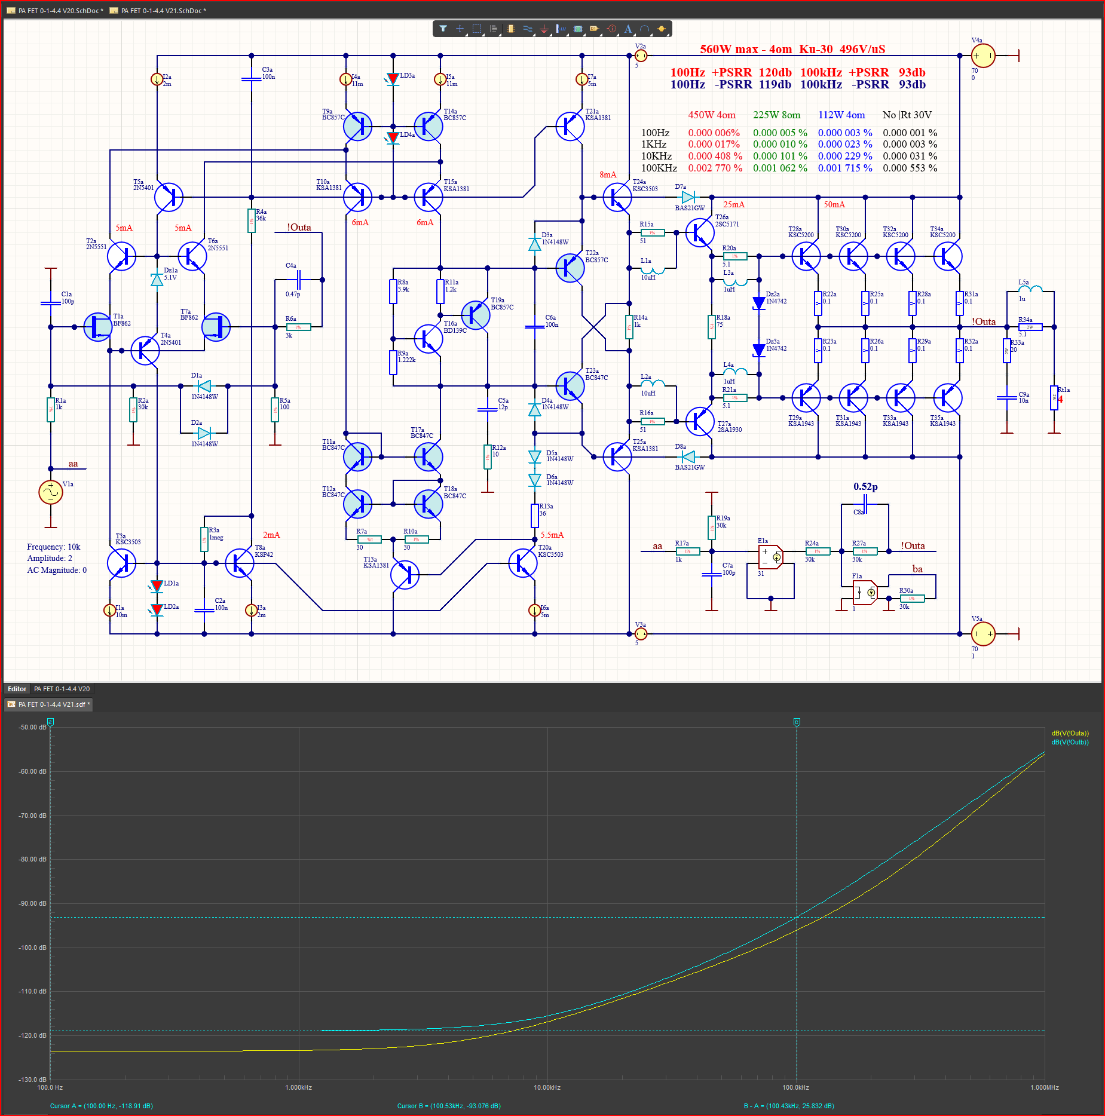Select the T35a KSA1943 output transistor
Screen dimensions: 1105x1116
[948, 398]
